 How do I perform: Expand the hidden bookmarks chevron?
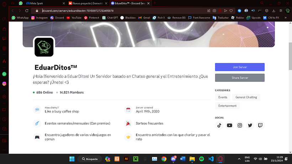pos(285,18)
